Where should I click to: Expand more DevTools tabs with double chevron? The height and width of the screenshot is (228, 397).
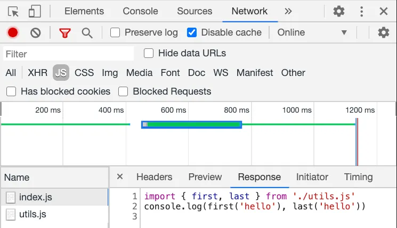pos(288,11)
